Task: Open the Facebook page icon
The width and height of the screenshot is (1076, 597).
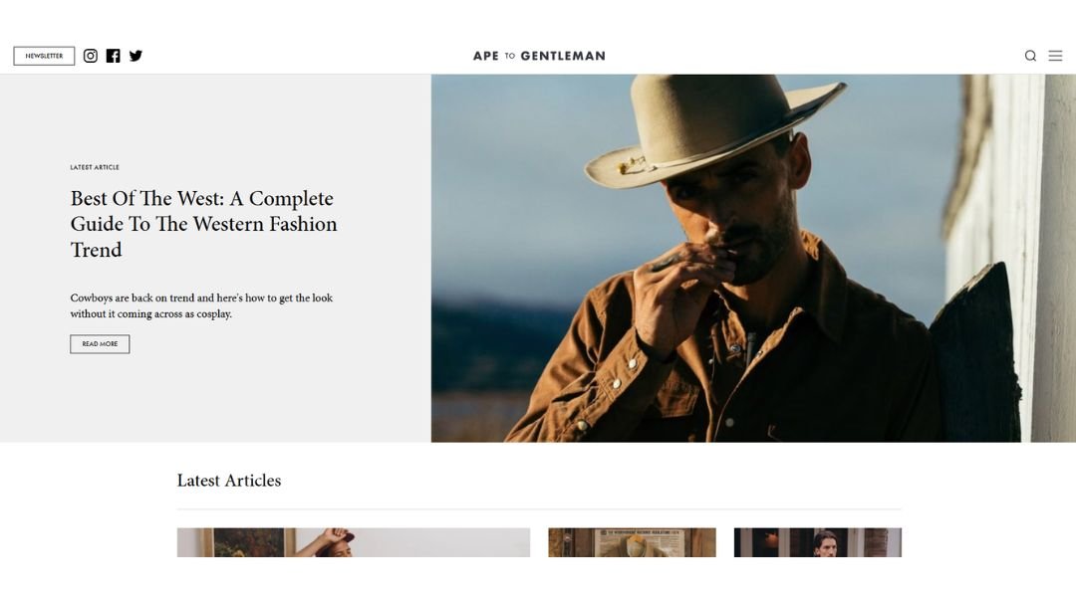Action: pos(114,56)
